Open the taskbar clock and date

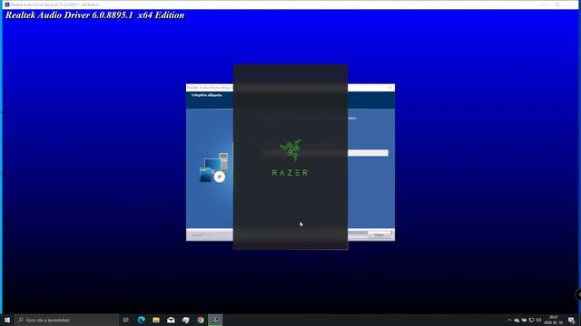[553, 320]
